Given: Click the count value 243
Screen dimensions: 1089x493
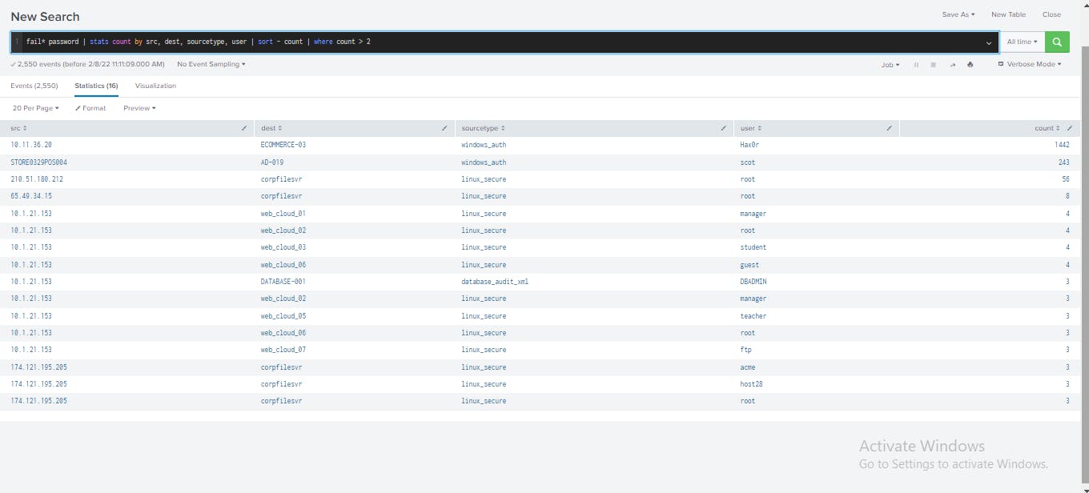Looking at the screenshot, I should pos(1064,162).
